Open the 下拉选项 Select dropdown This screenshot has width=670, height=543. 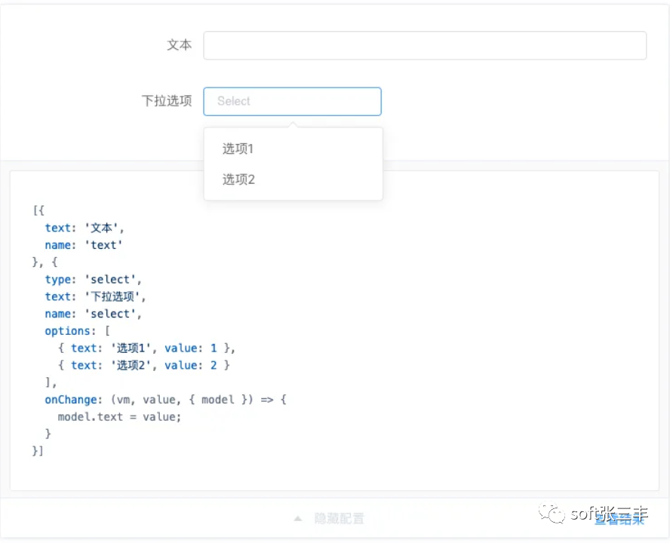coord(292,101)
